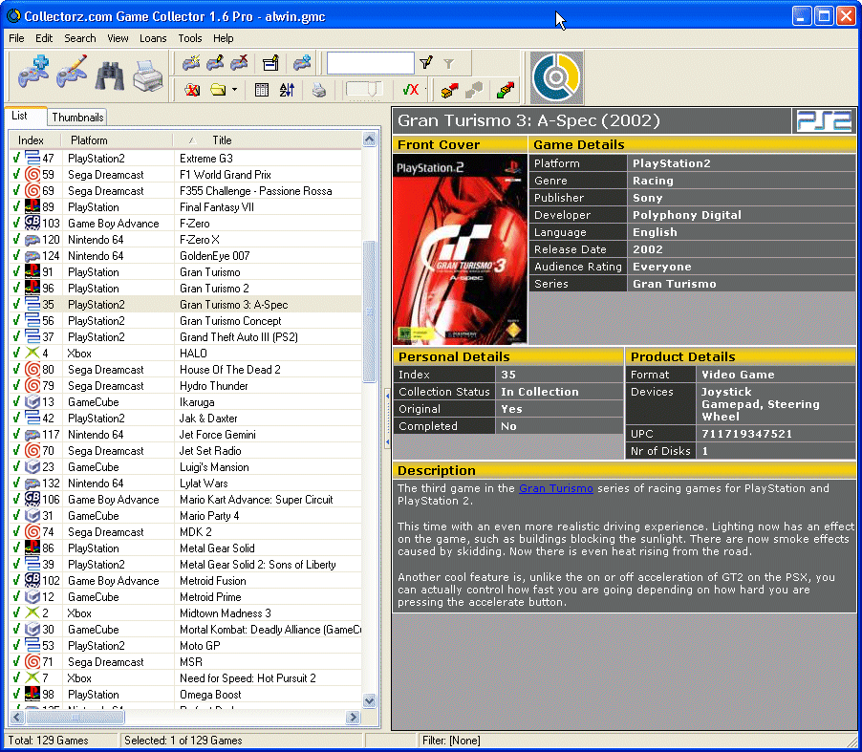Click the crossed-out folder icon

point(192,90)
